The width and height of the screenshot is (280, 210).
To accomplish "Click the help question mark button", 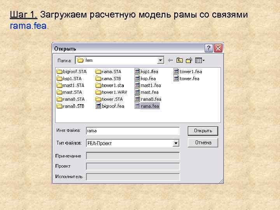I will coord(208,48).
